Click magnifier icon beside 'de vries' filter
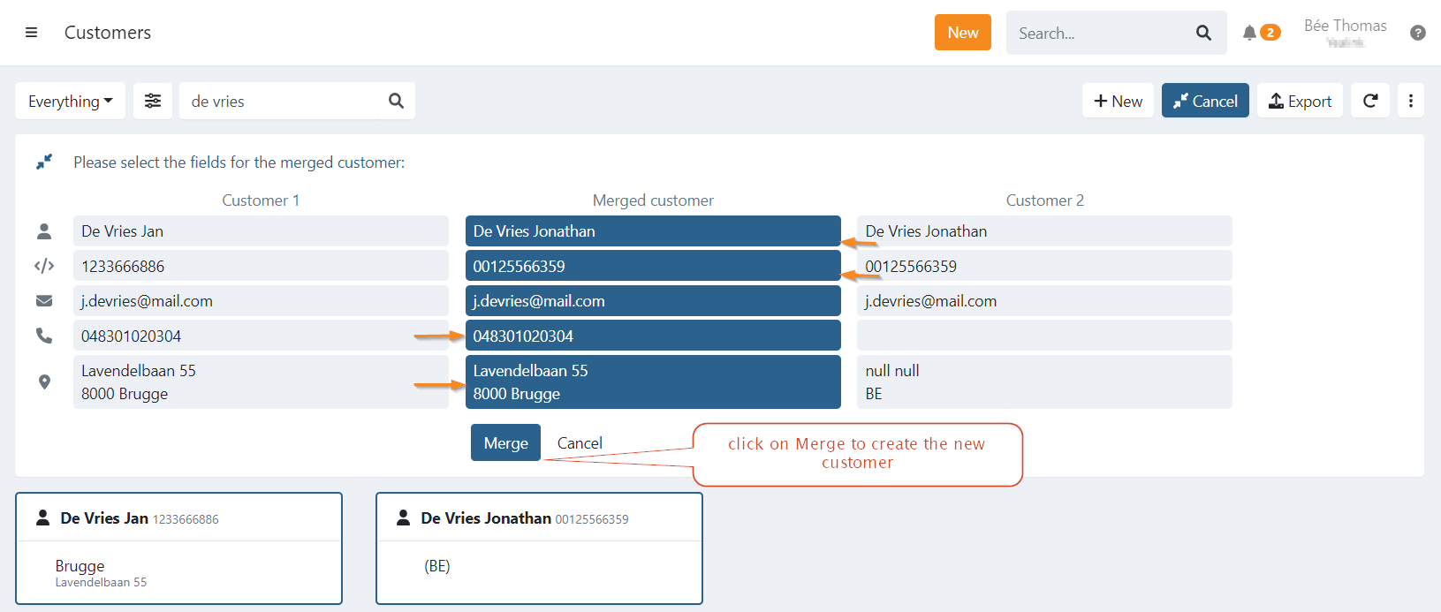The width and height of the screenshot is (1441, 612). pos(396,101)
